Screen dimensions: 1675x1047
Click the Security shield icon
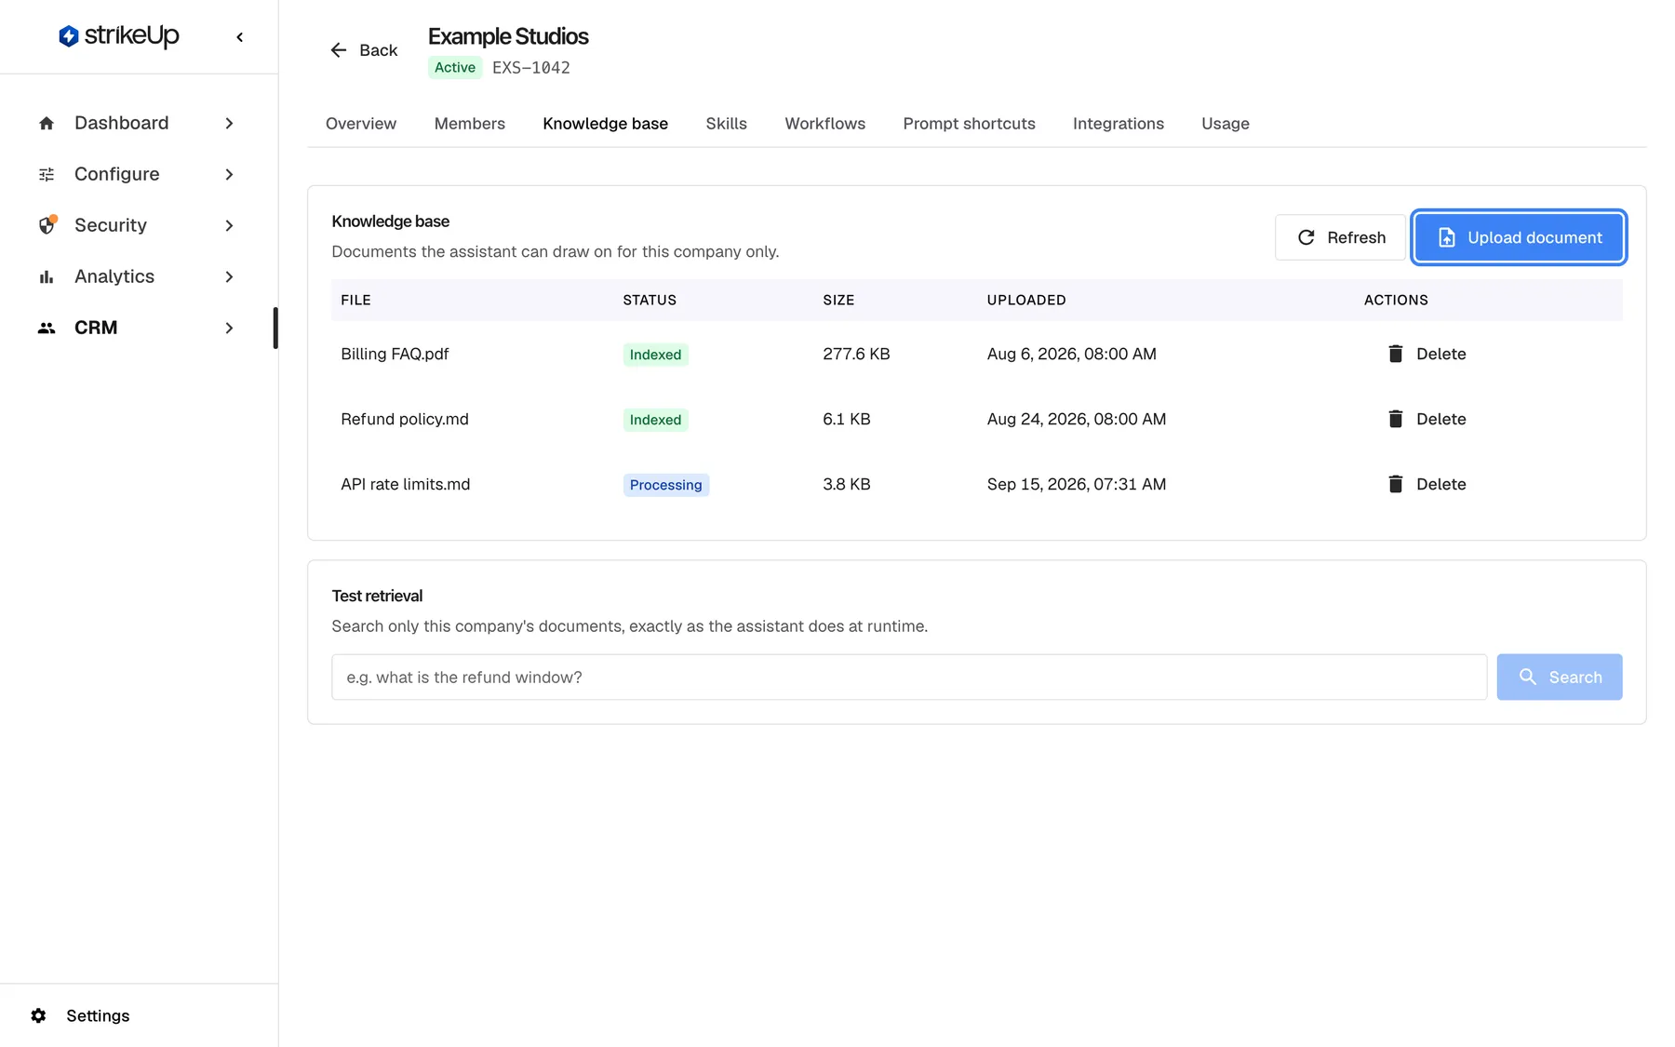click(47, 225)
